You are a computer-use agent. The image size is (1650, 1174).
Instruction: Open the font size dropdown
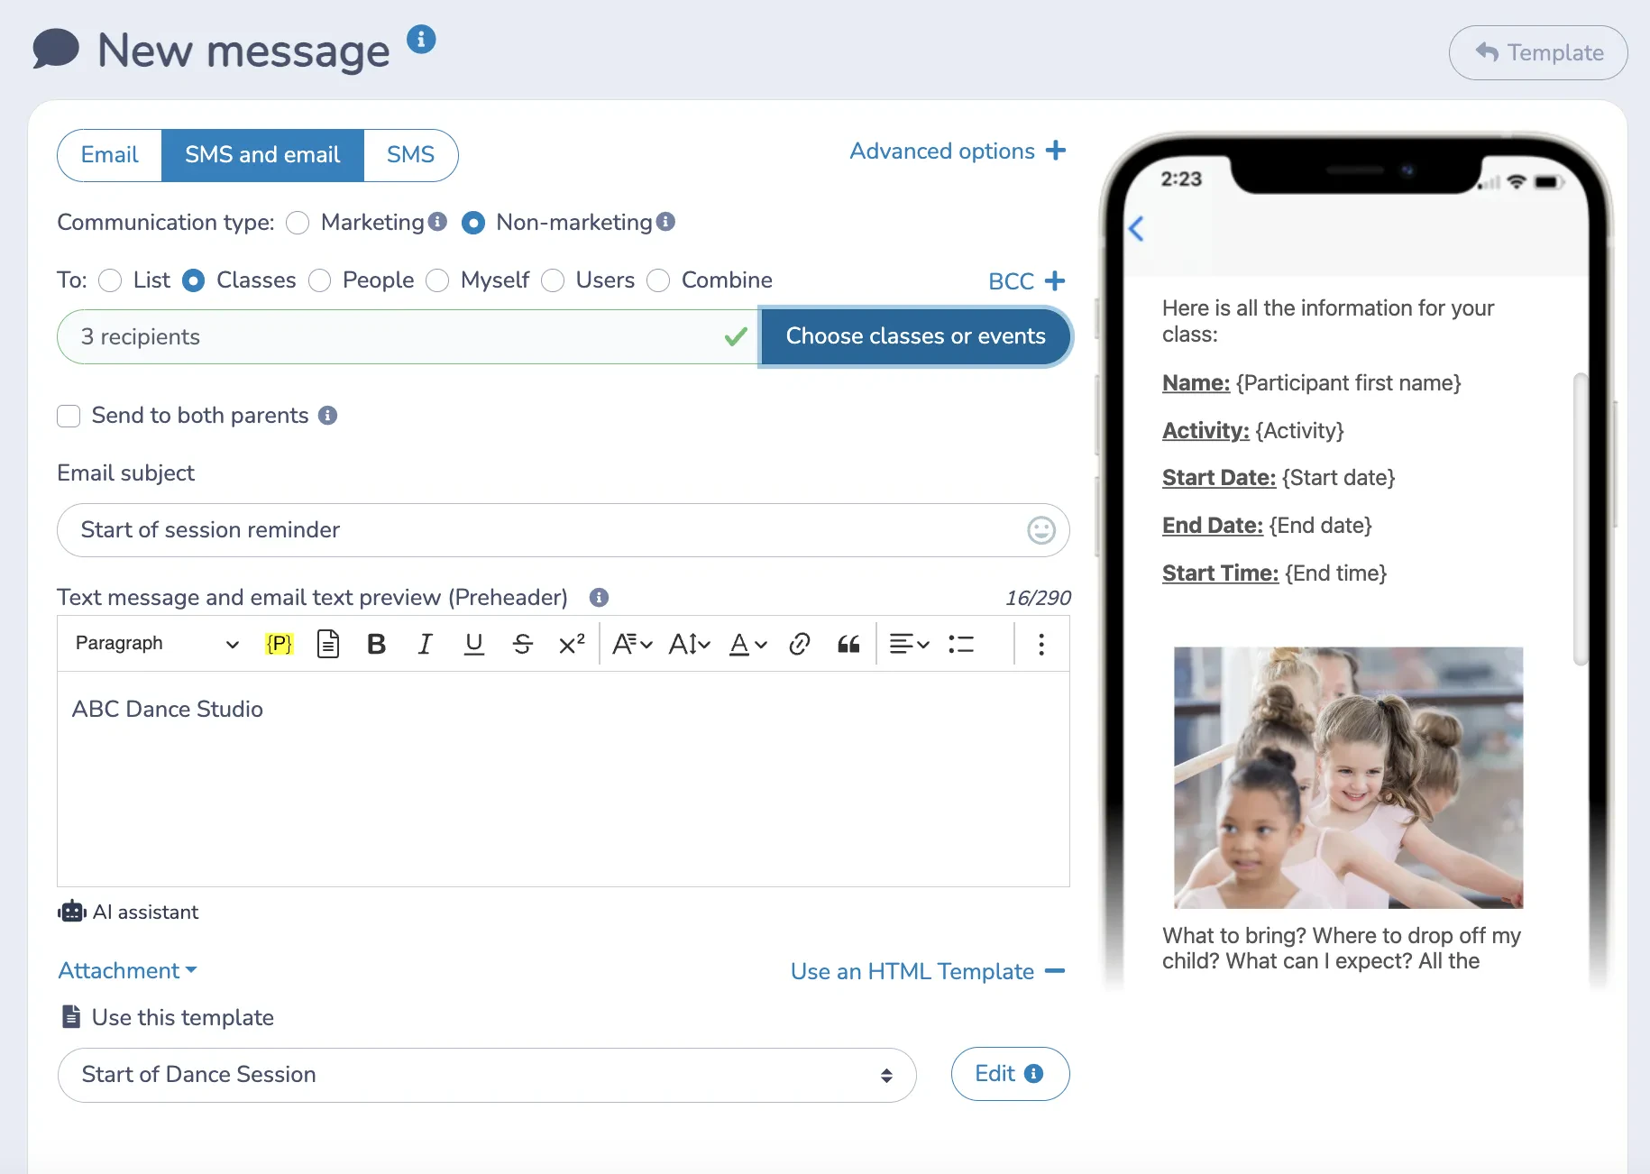coord(689,644)
